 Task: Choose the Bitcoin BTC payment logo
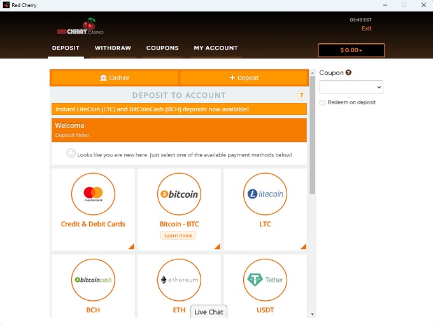pyautogui.click(x=179, y=194)
